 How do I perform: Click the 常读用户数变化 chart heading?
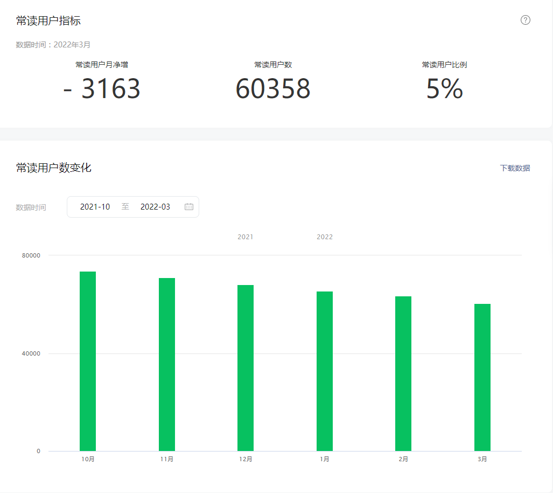(54, 168)
